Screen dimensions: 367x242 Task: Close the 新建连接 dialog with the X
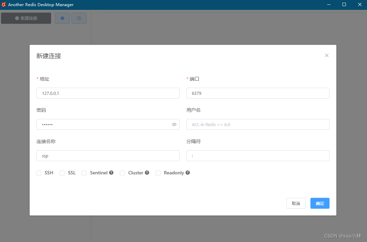(326, 55)
